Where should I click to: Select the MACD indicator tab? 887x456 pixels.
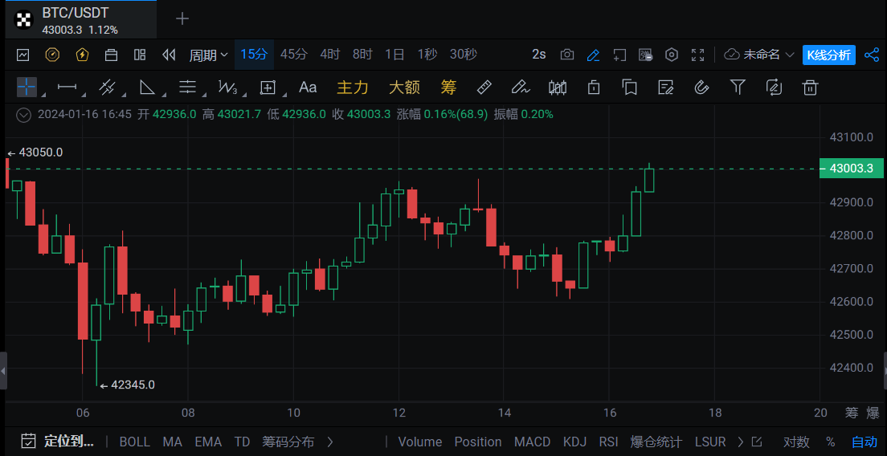click(x=532, y=442)
